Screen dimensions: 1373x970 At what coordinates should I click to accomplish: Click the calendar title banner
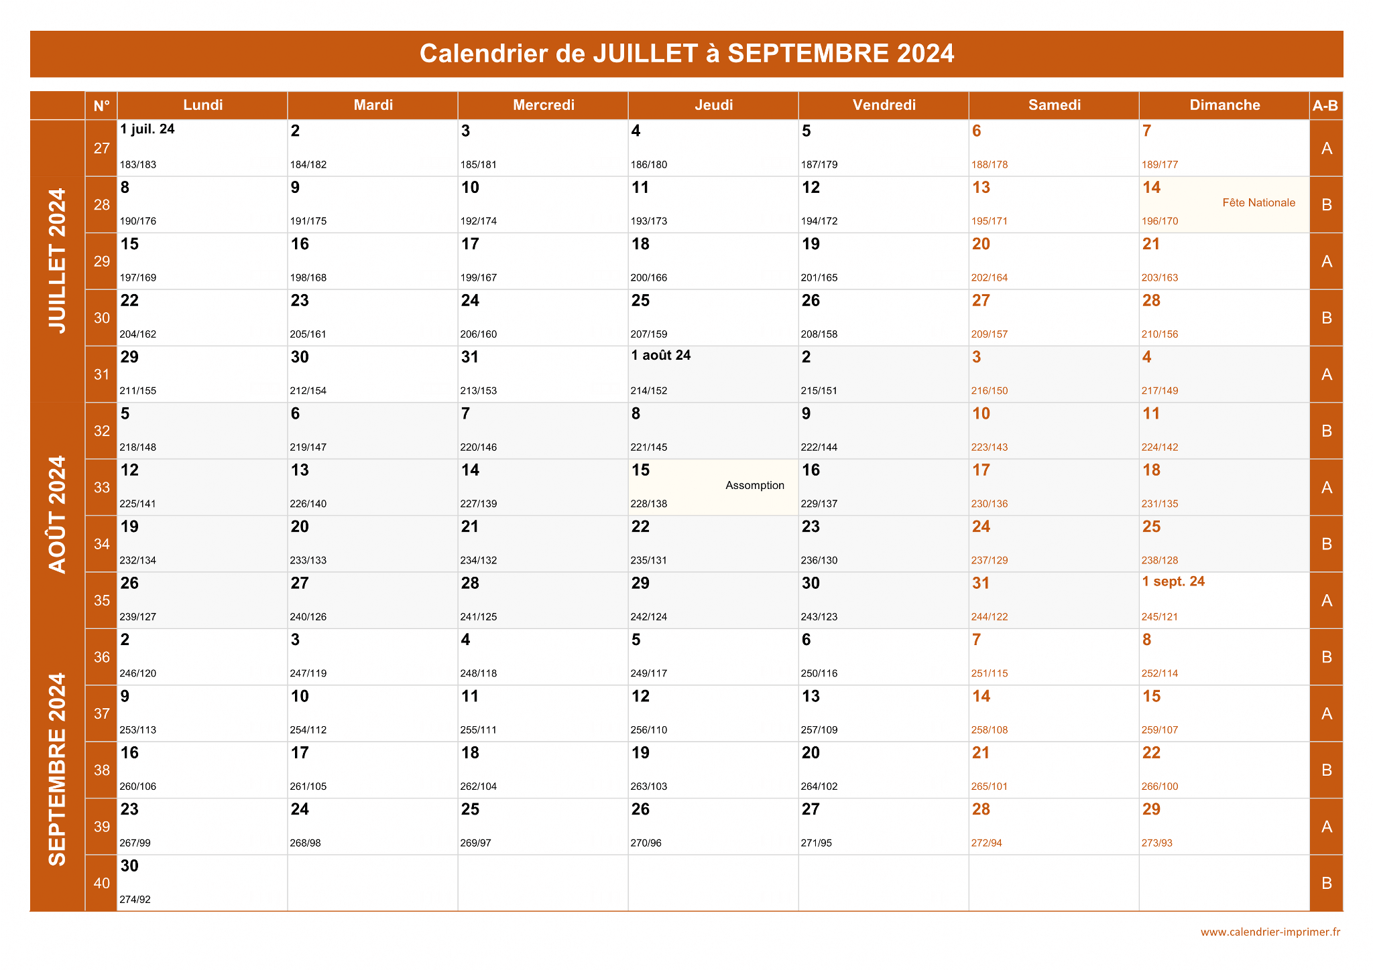pyautogui.click(x=686, y=54)
